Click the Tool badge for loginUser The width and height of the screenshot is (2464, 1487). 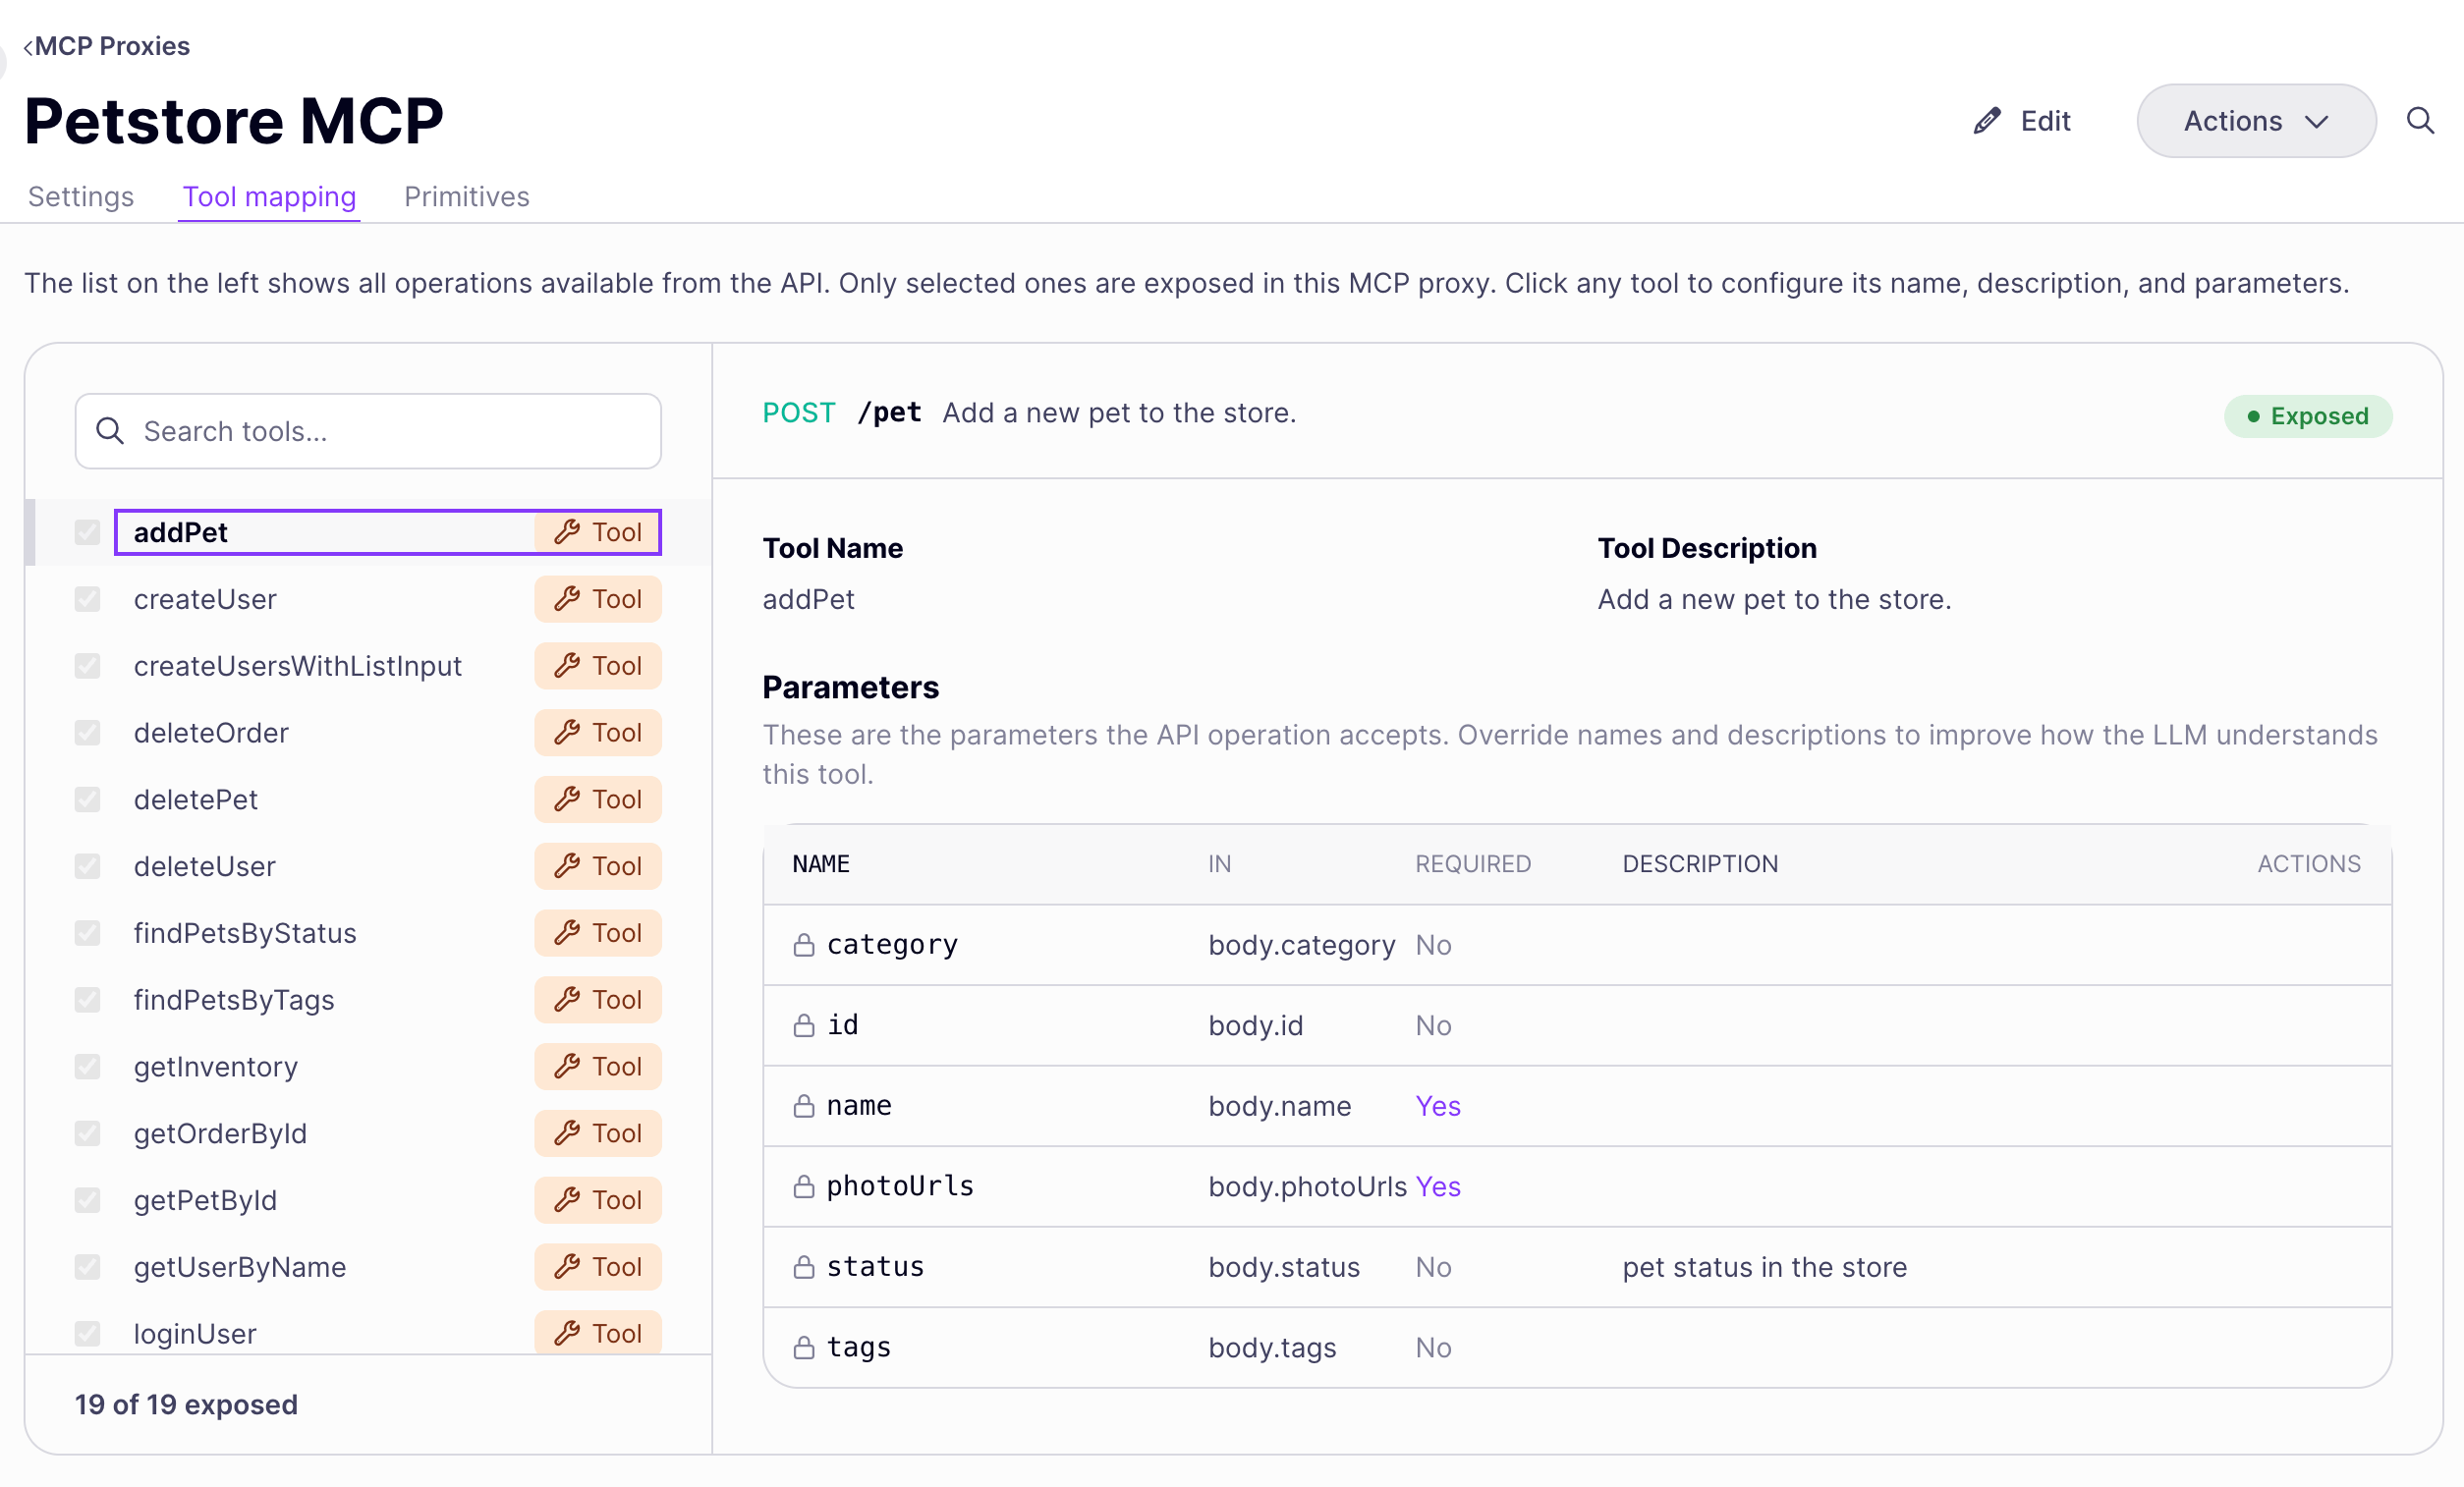(x=597, y=1333)
